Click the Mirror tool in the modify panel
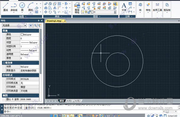This screenshot has height=117, width=180. tap(55, 8)
